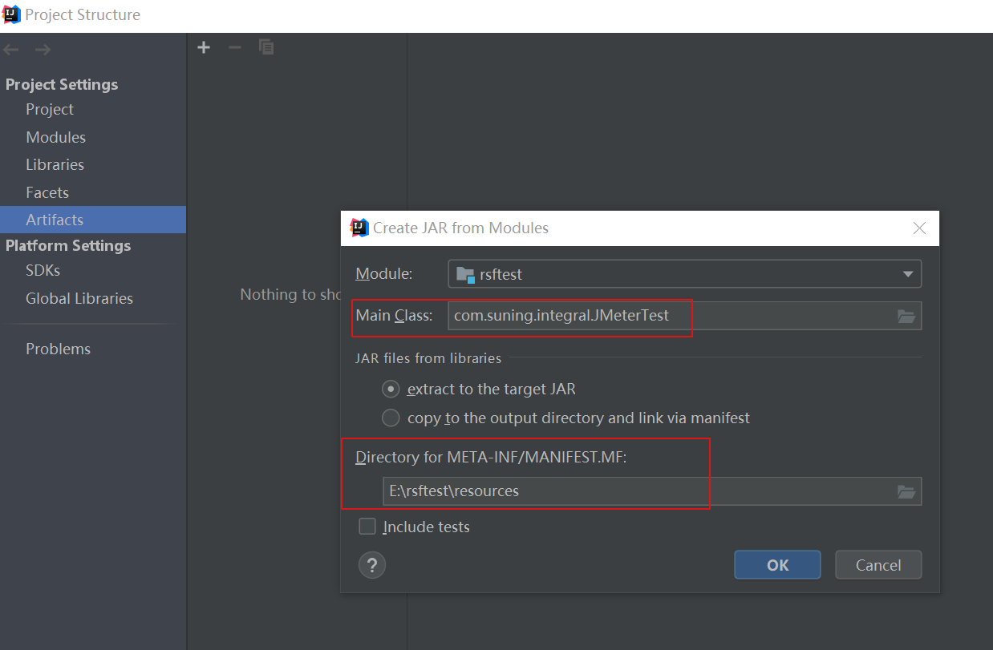Open the Modules settings section
The height and width of the screenshot is (650, 993).
click(56, 137)
